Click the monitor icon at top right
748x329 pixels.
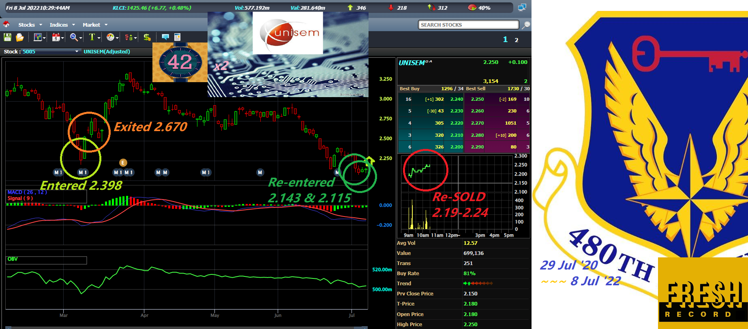(x=522, y=7)
